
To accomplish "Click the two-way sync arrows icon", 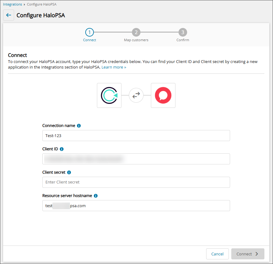I will point(136,95).
